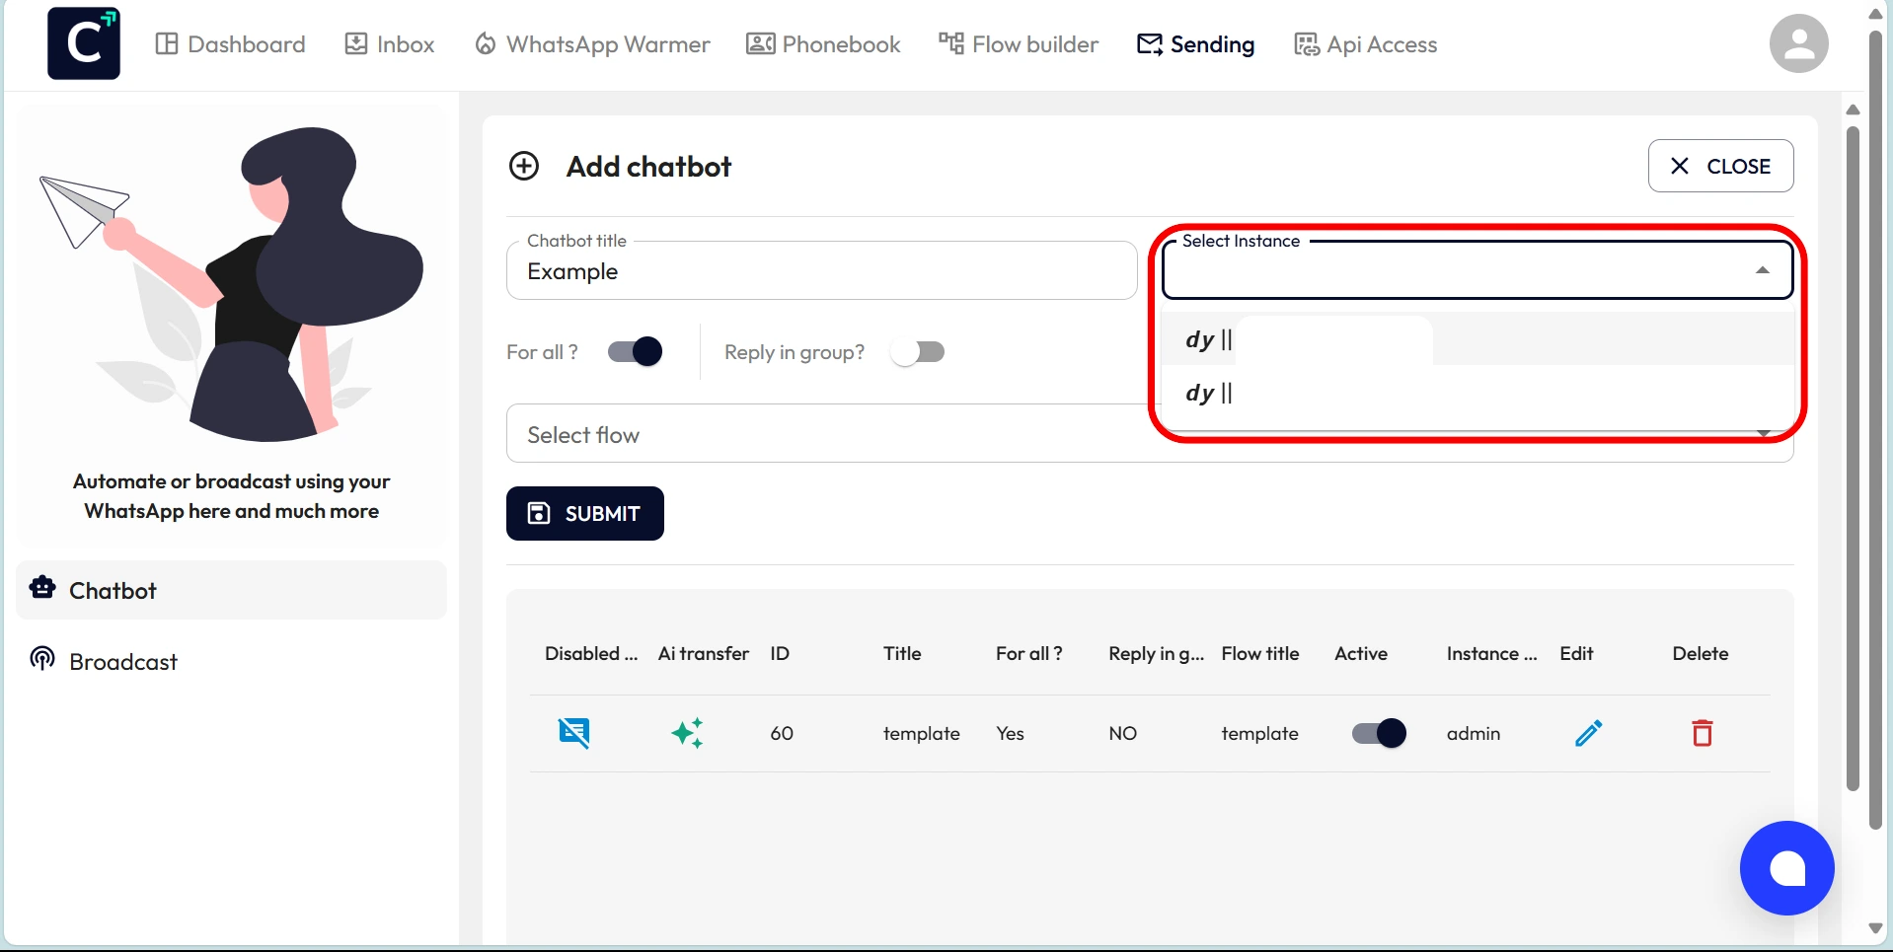
Task: Click the Disabled column header
Action: click(x=591, y=653)
